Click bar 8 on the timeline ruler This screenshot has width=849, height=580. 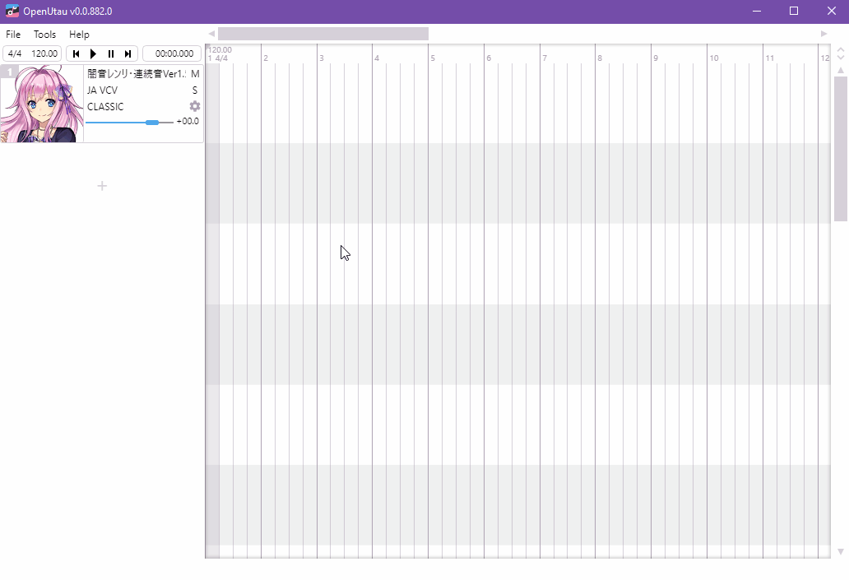click(600, 58)
